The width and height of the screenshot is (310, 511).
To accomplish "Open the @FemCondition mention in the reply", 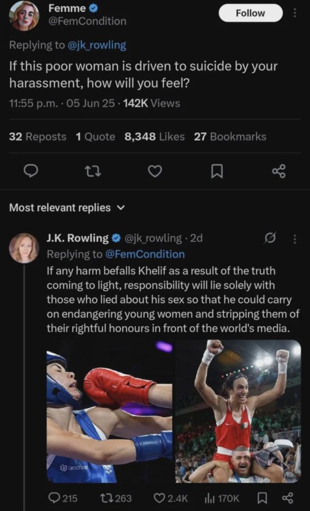I will click(145, 254).
